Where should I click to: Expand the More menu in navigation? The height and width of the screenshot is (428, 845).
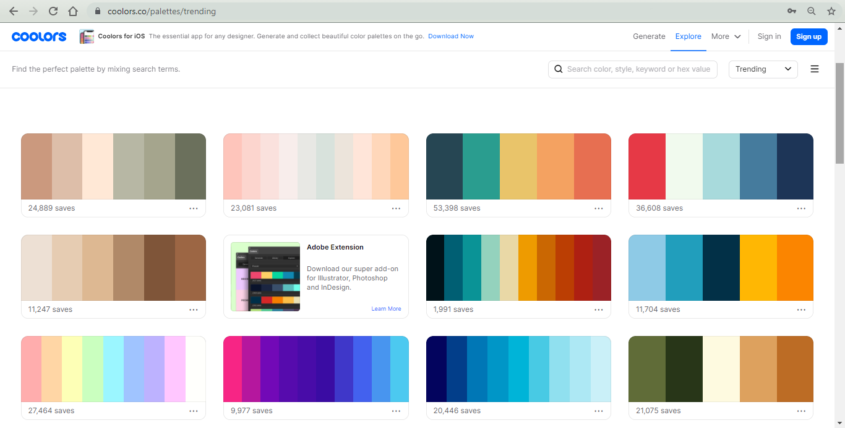pyautogui.click(x=726, y=36)
